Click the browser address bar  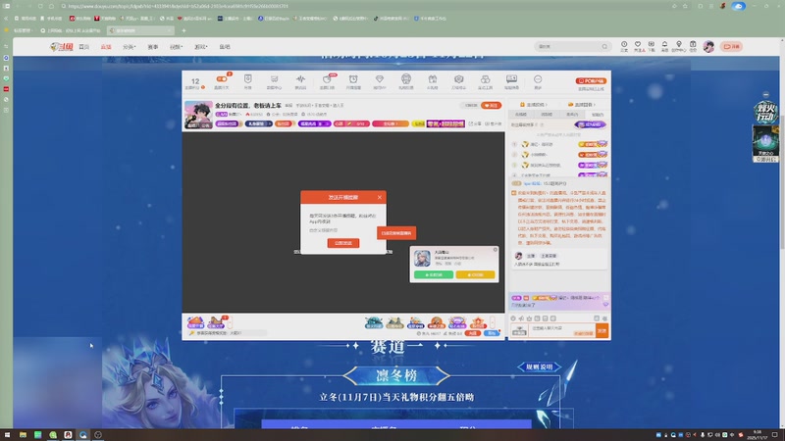coord(365,6)
